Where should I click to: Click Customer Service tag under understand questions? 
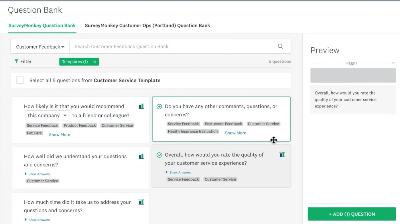[x=42, y=181]
